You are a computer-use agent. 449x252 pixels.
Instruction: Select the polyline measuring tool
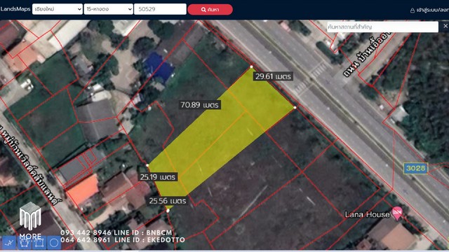pos(8,243)
